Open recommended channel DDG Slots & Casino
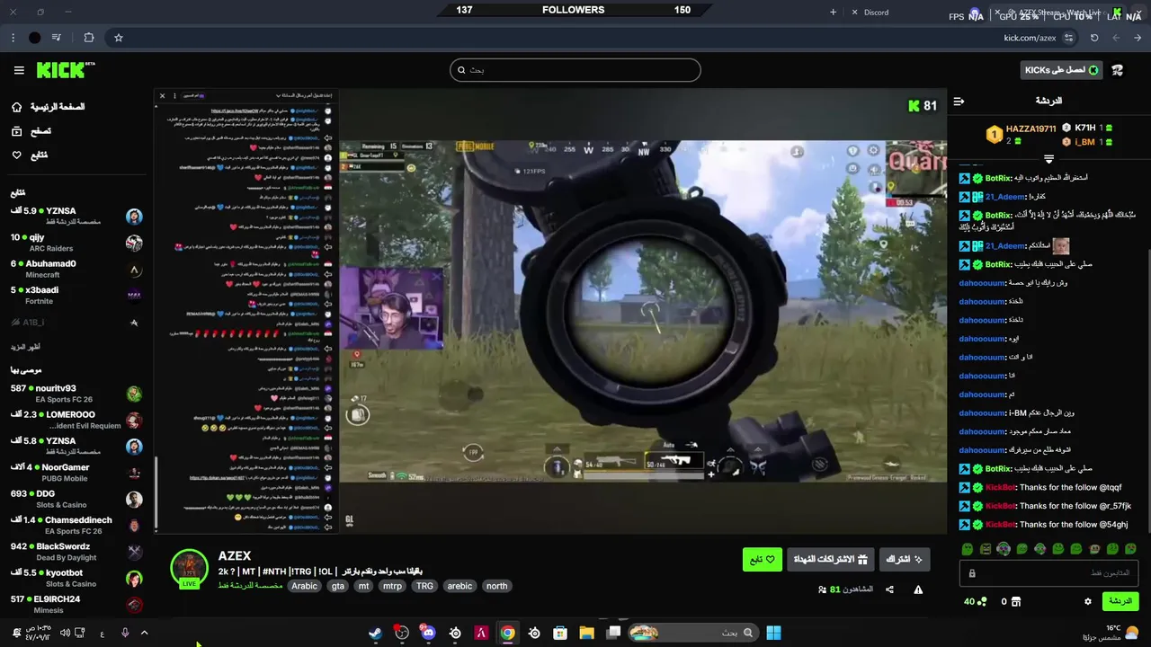1151x647 pixels. coord(78,499)
